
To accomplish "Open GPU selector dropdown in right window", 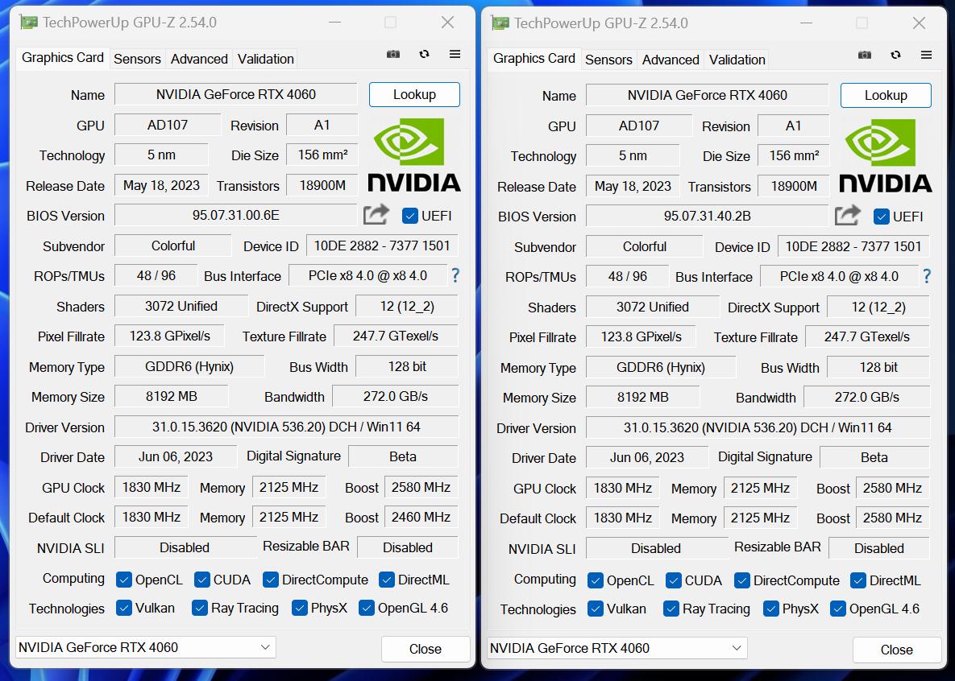I will (617, 648).
